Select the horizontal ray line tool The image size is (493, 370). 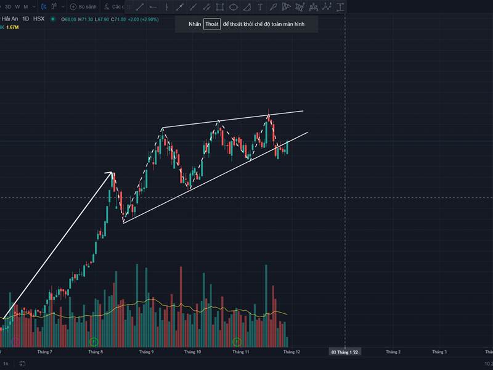click(153, 7)
